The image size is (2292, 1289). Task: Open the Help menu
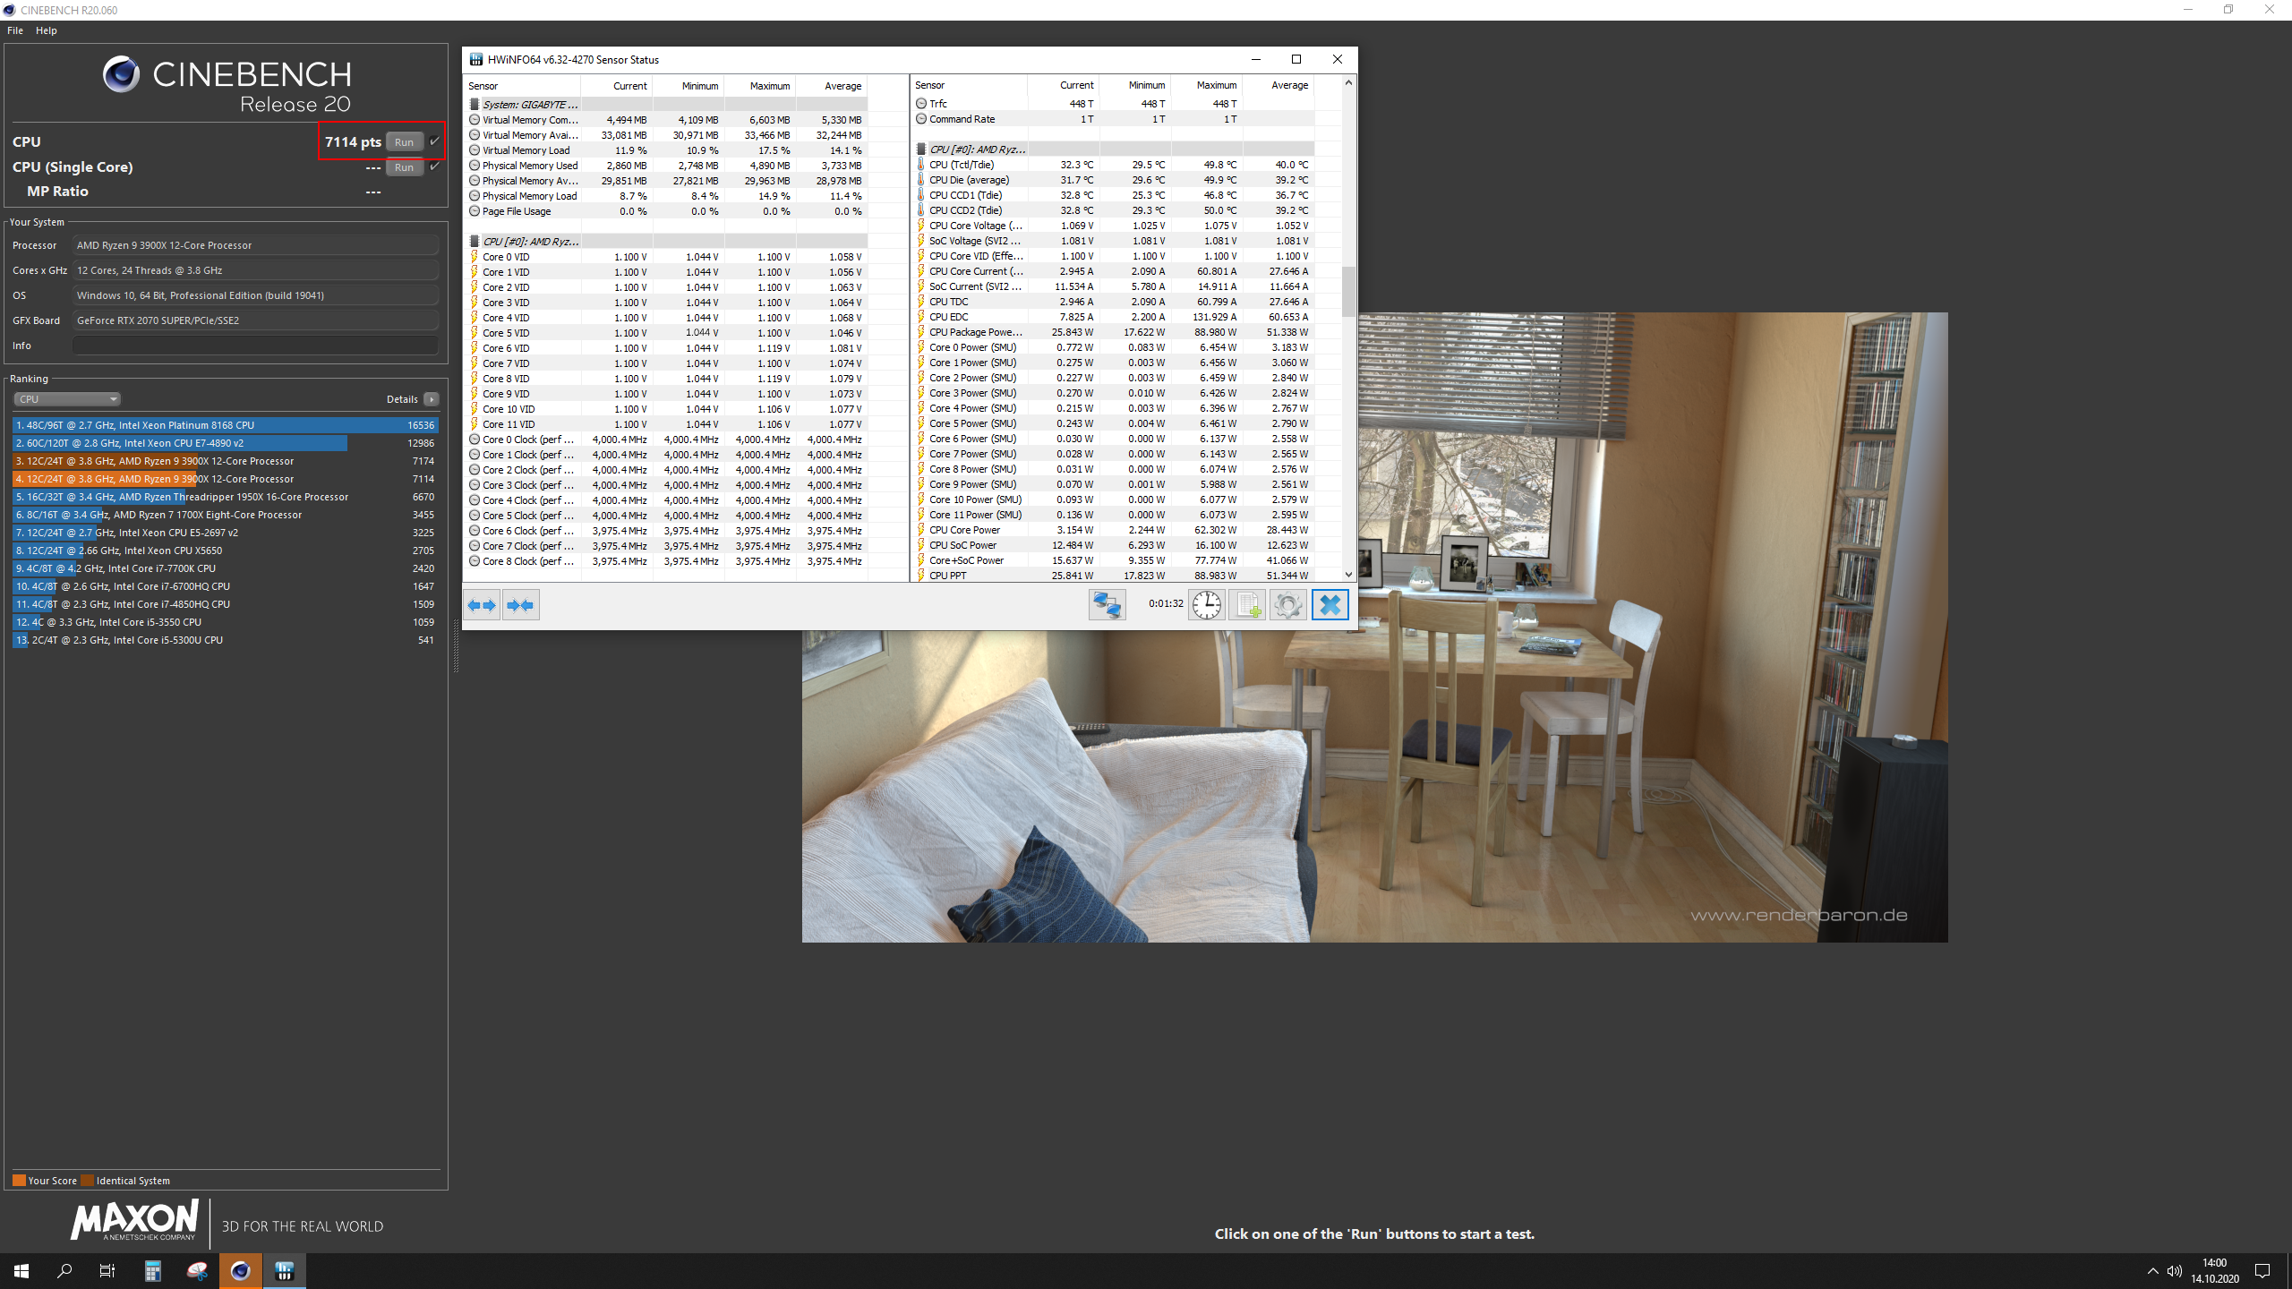(47, 30)
